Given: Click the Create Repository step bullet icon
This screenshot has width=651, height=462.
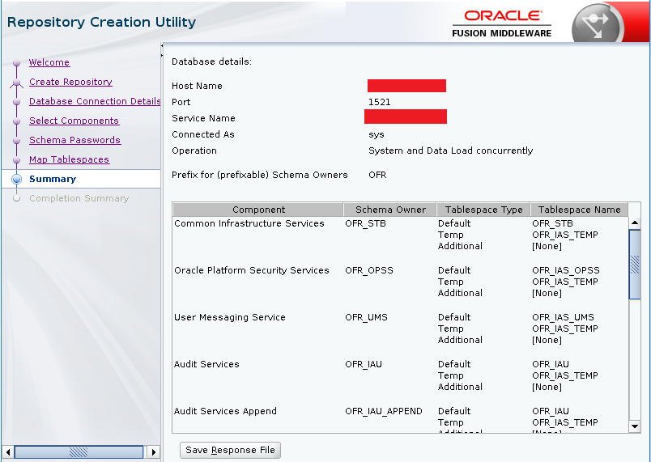Looking at the screenshot, I should 16,83.
